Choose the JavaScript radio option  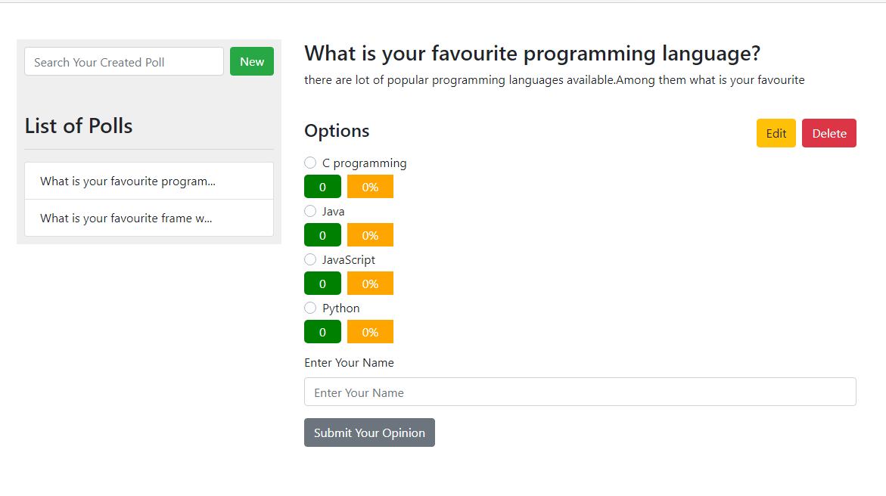[x=310, y=259]
